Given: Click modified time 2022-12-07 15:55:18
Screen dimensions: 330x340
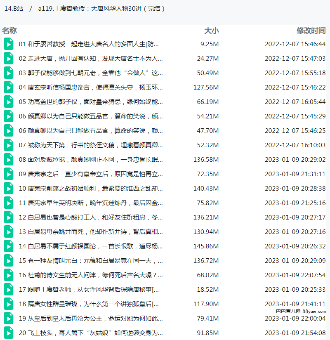Looking at the screenshot, I should point(295,73).
